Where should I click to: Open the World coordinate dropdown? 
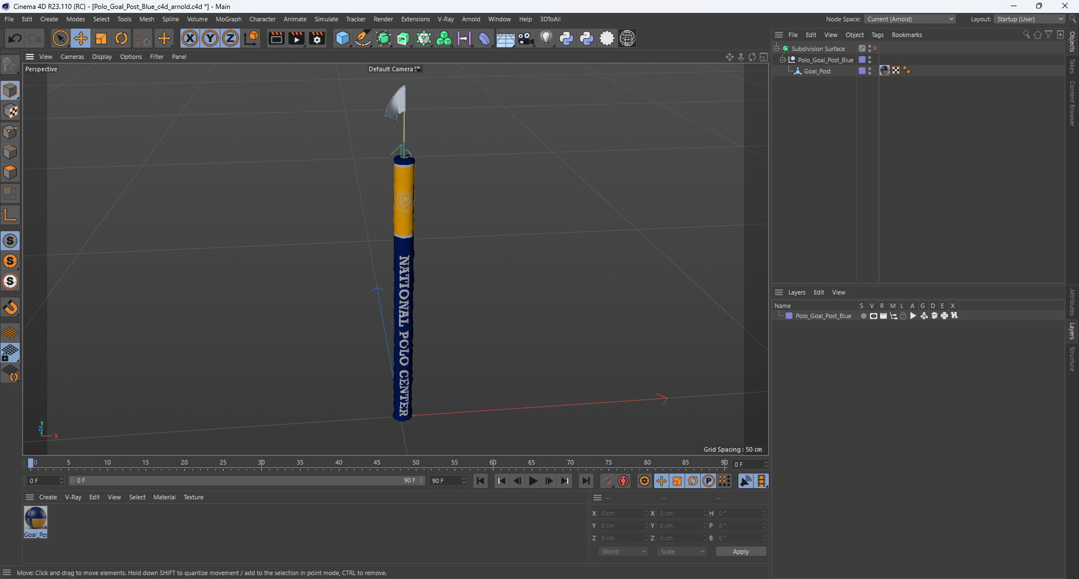coord(623,552)
